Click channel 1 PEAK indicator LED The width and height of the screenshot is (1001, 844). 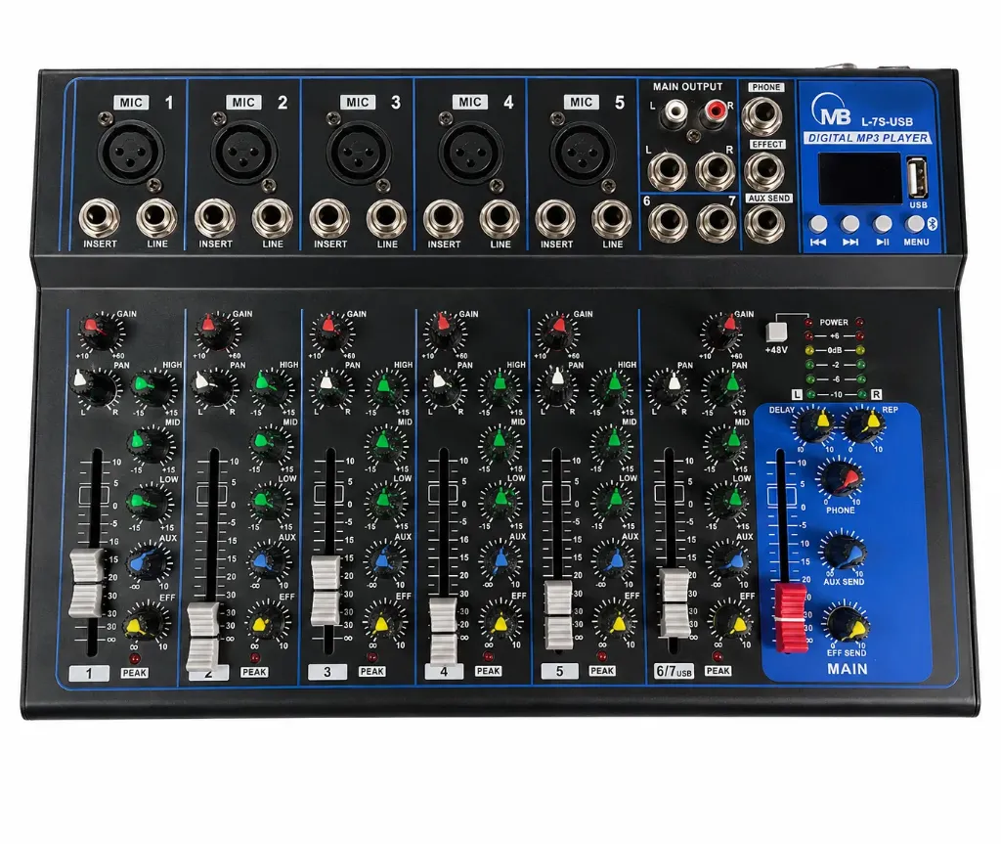pos(135,659)
